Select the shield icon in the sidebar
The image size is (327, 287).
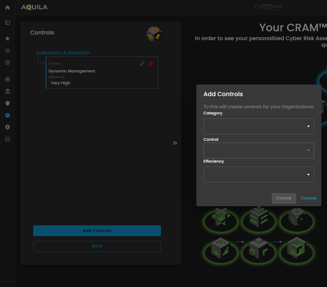[8, 103]
